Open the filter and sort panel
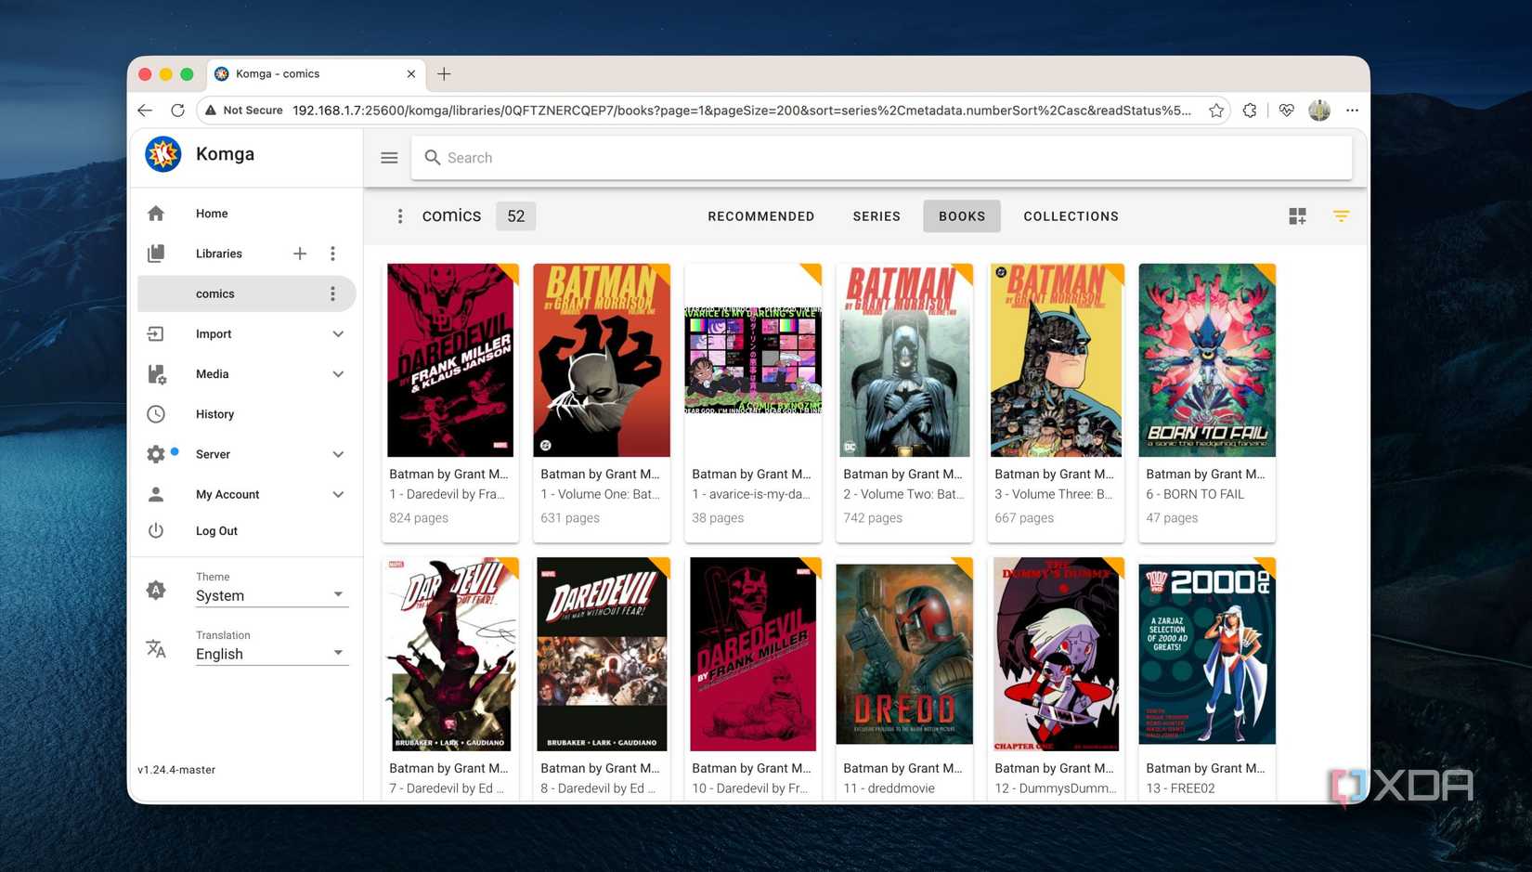The width and height of the screenshot is (1532, 872). pyautogui.click(x=1342, y=216)
